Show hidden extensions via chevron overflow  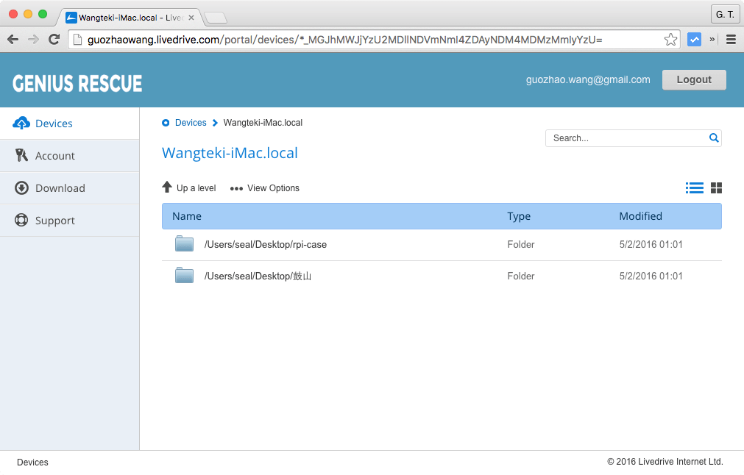(712, 40)
